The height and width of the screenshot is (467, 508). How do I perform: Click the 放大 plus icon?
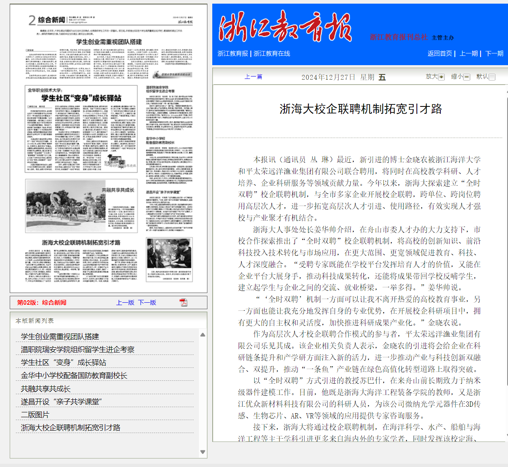point(442,77)
